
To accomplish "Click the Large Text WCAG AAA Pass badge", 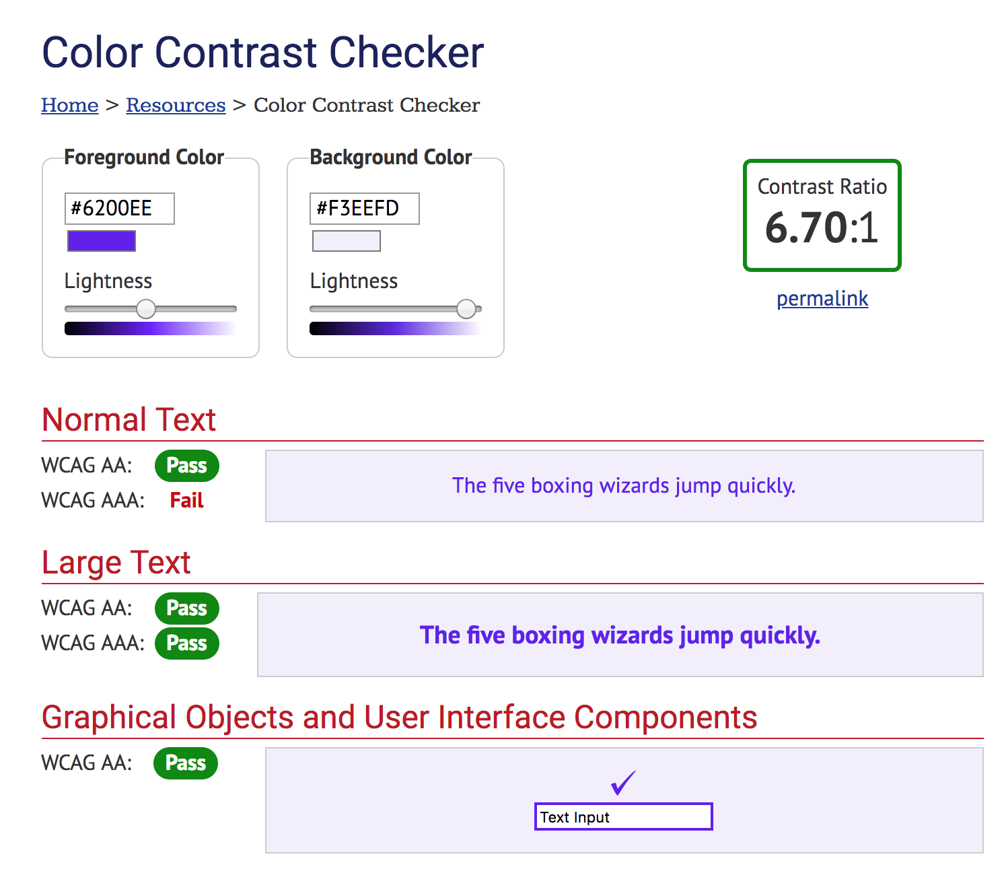I will coord(186,643).
